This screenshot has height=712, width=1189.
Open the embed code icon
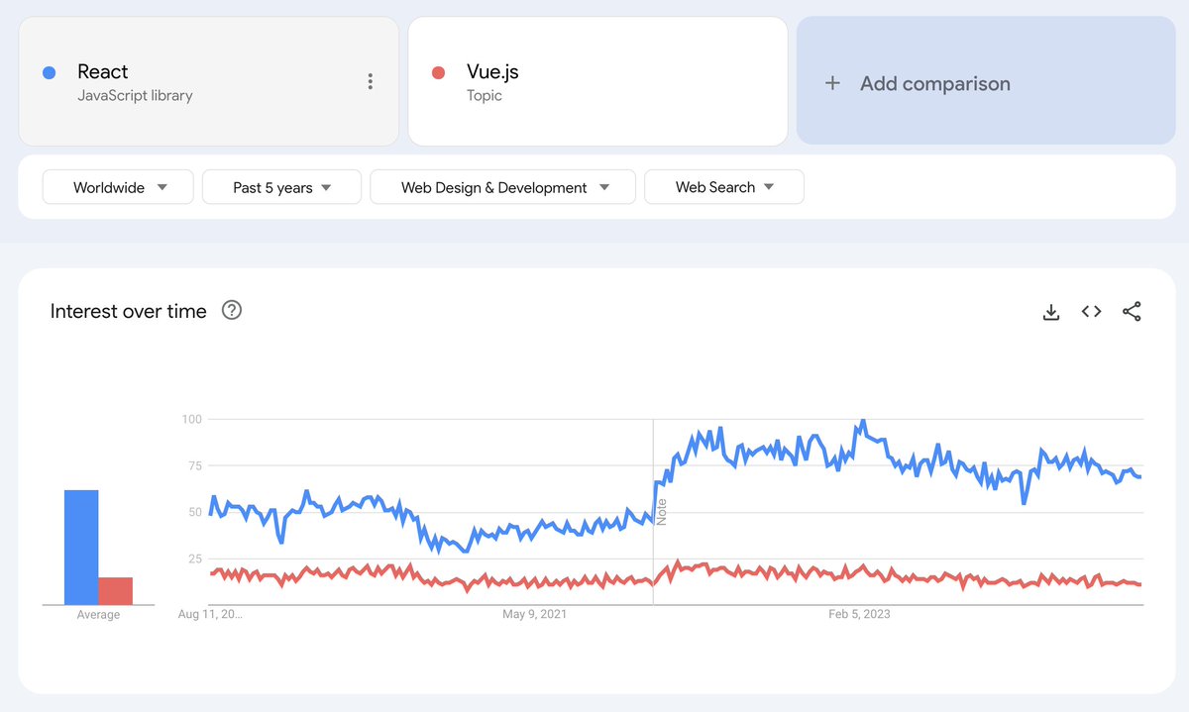point(1091,312)
